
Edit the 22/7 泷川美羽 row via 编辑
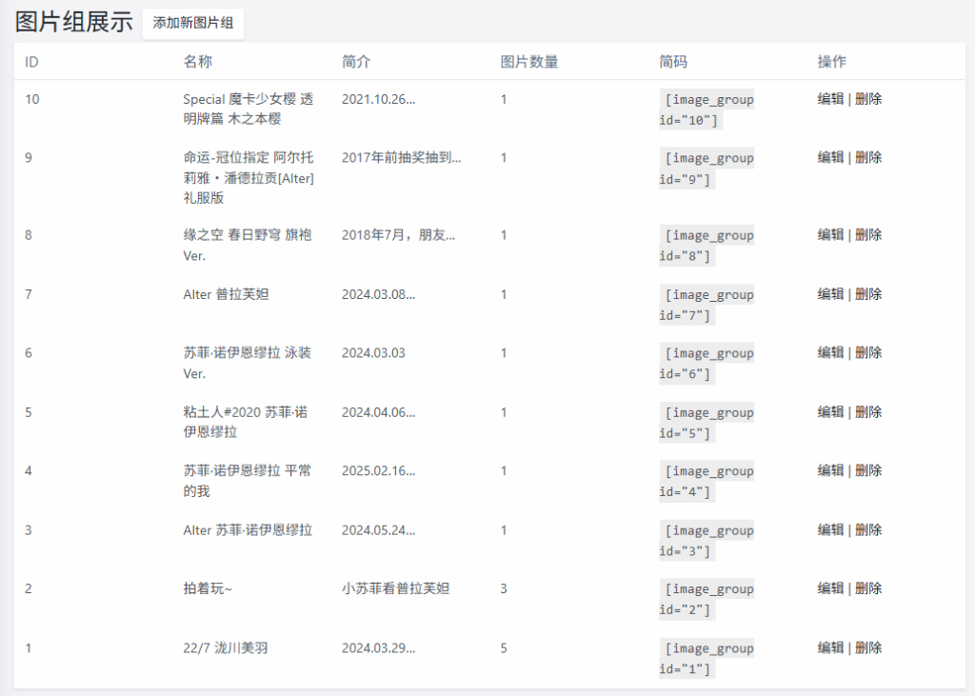click(830, 647)
